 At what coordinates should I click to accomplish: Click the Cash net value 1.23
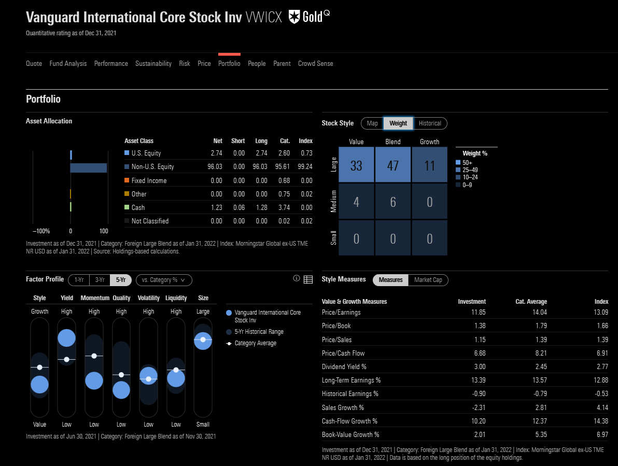tap(216, 207)
